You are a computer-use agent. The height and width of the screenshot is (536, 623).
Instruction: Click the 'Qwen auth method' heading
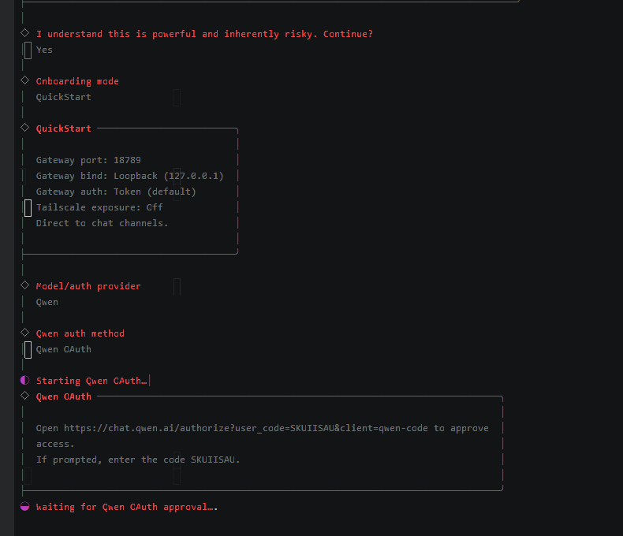pyautogui.click(x=80, y=333)
